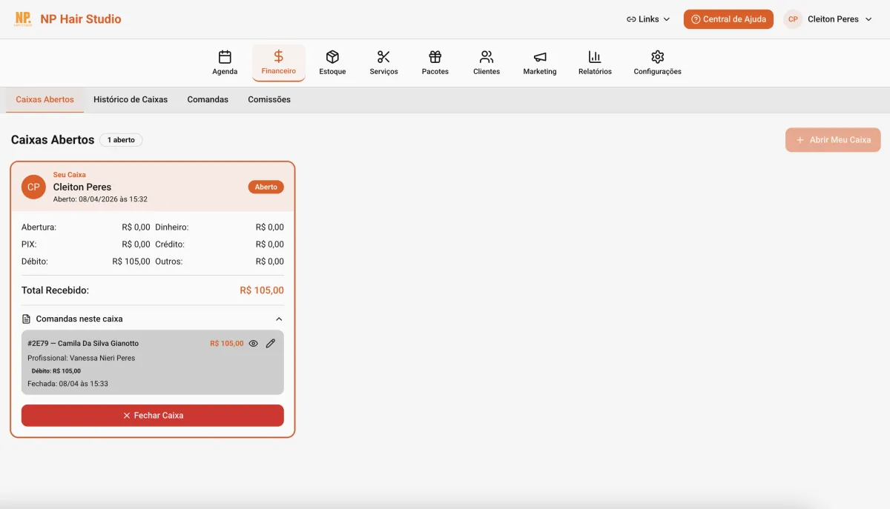Open the Agenda calendar icon
Screen dimensions: 890x509
click(225, 56)
